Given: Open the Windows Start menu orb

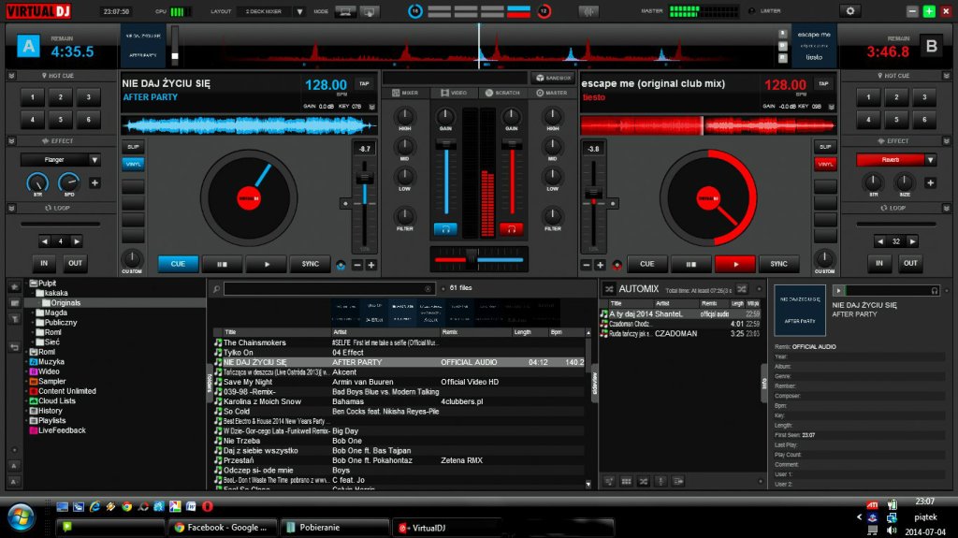Looking at the screenshot, I should point(21,517).
